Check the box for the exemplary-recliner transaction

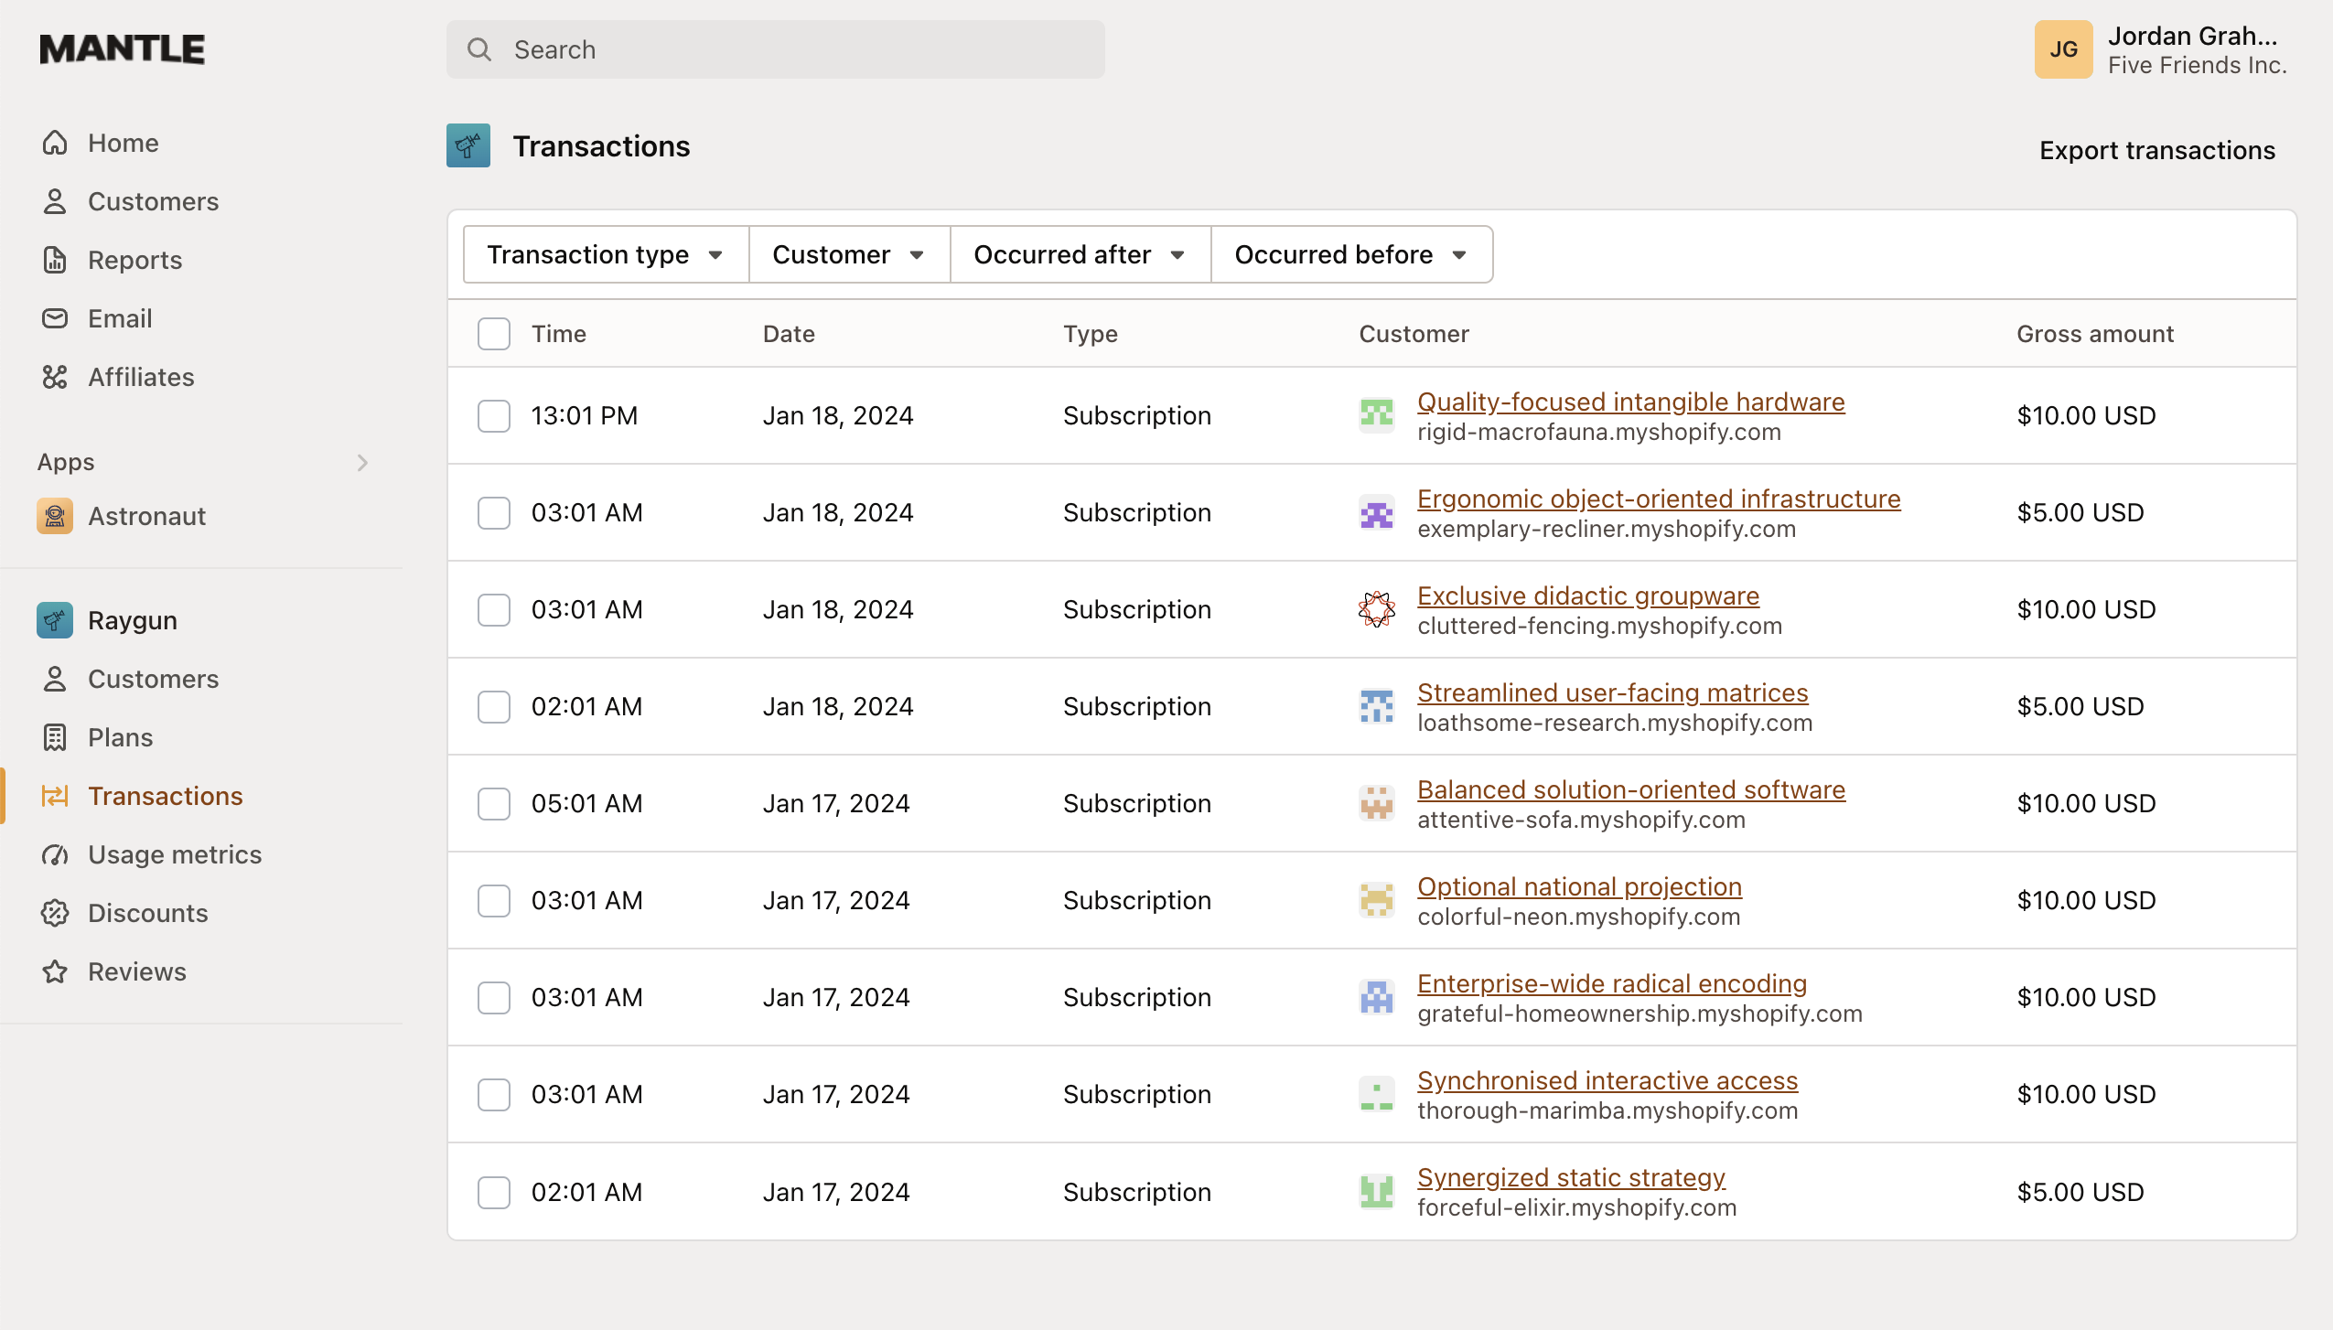point(494,512)
